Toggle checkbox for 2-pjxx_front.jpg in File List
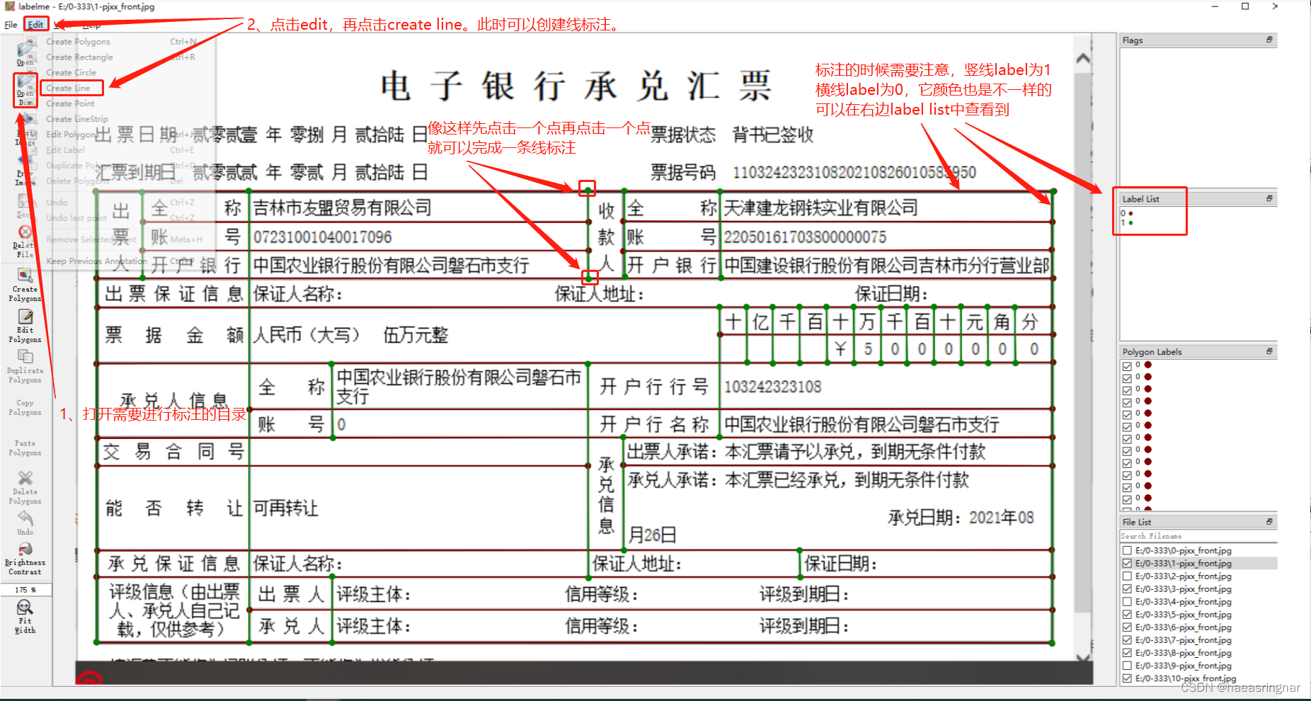The height and width of the screenshot is (701, 1311). (x=1127, y=576)
